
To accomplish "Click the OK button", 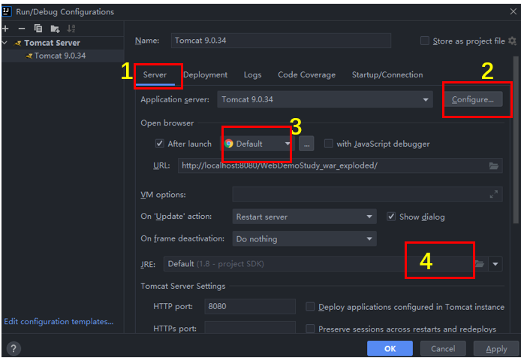I will tap(390, 349).
